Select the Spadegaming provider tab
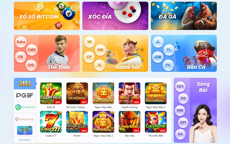 click(x=25, y=119)
